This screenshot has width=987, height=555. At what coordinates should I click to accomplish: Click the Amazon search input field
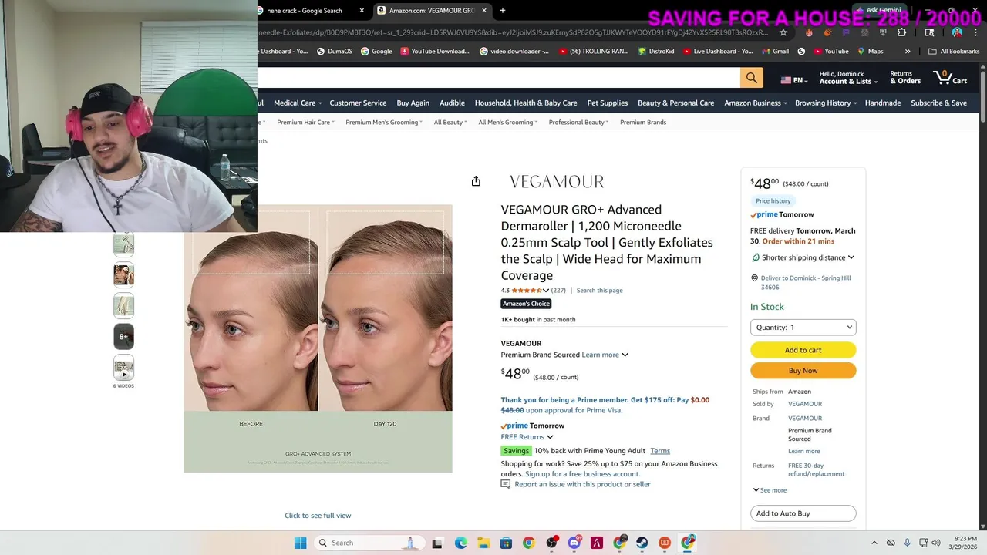pos(498,78)
